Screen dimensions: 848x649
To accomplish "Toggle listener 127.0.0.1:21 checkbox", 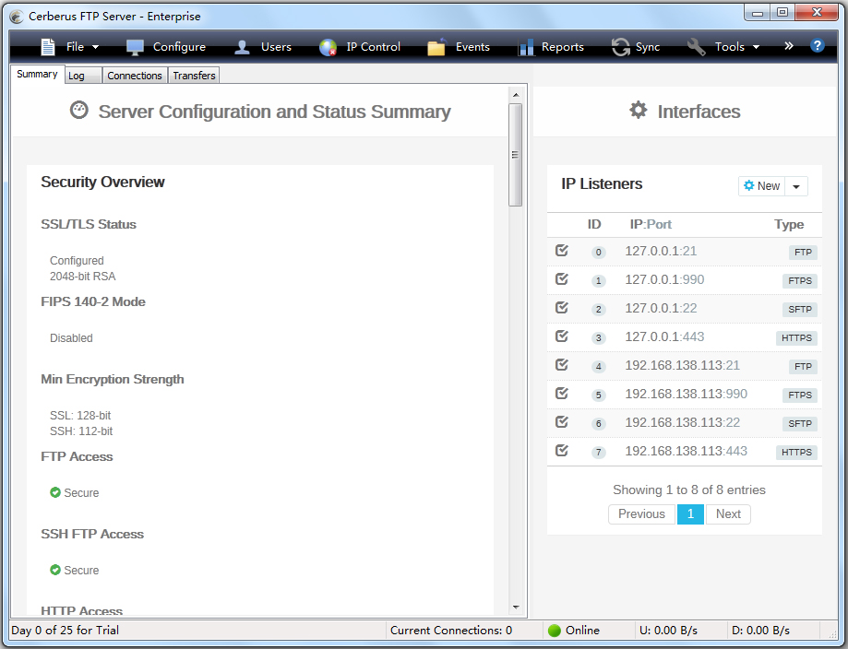I will coord(562,250).
